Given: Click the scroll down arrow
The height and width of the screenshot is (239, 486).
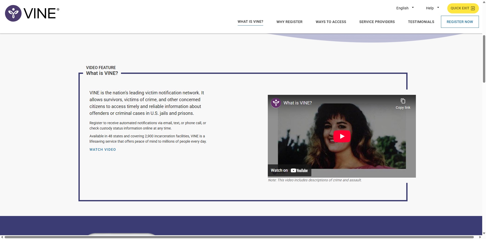Looking at the screenshot, I should [484, 233].
